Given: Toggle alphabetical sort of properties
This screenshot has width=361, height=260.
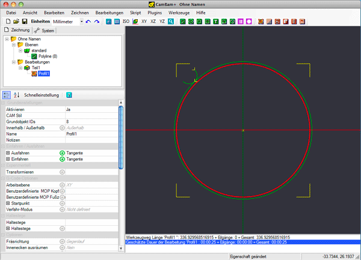Looking at the screenshot, I should [16, 95].
